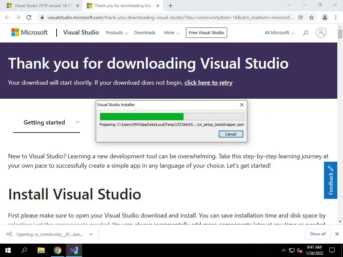Click the 'Install Visual Studio' heading
This screenshot has height=257, width=343.
(75, 194)
